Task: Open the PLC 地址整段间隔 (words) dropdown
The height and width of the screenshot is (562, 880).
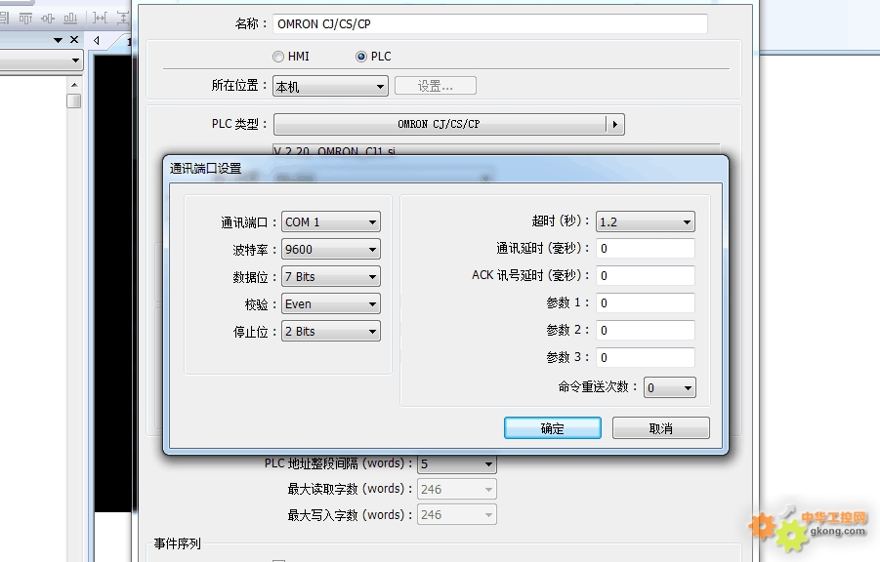Action: [x=456, y=463]
